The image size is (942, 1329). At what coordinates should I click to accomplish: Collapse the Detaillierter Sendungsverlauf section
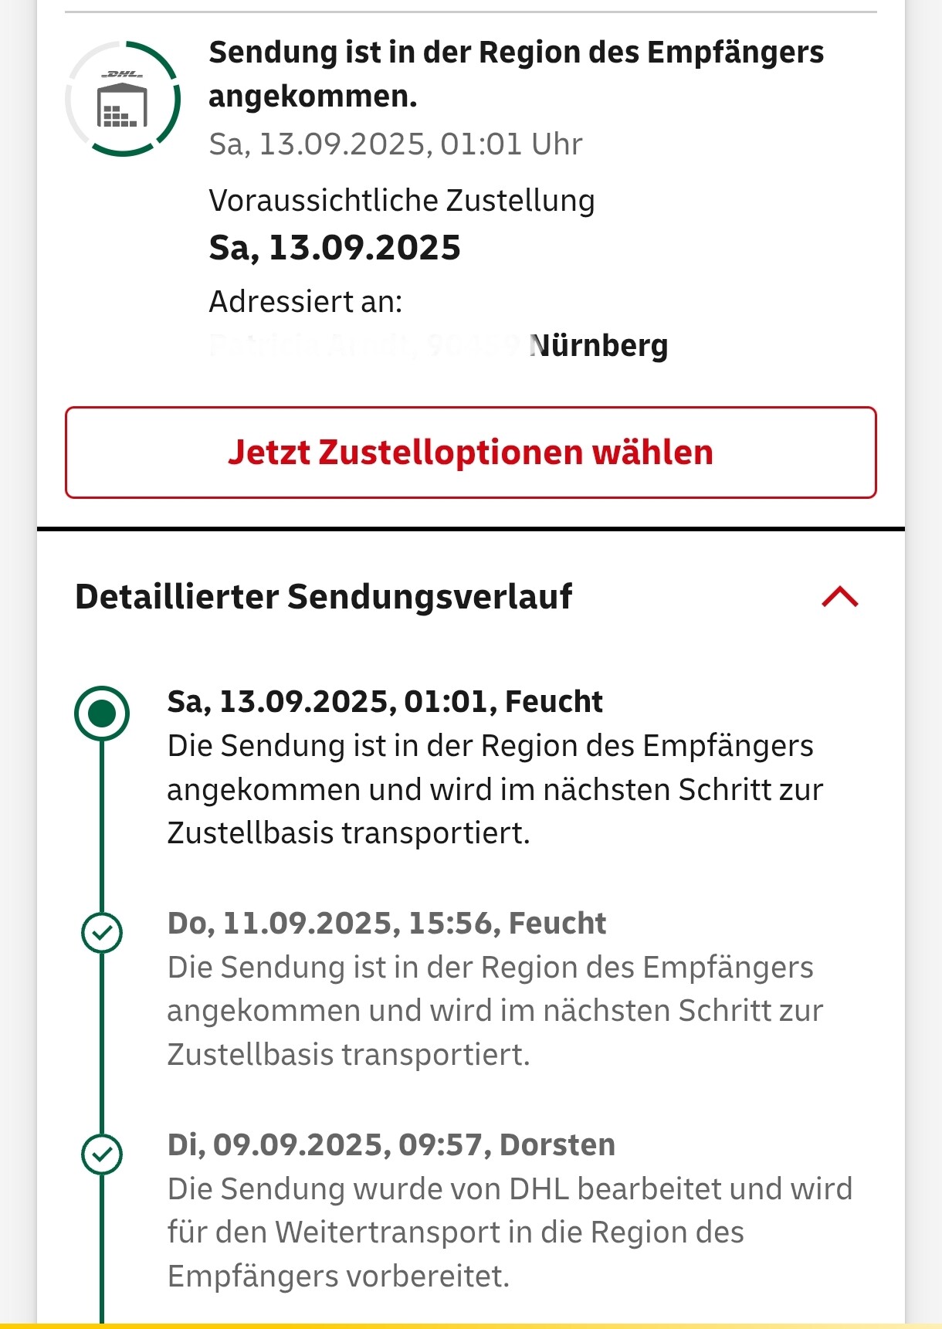click(x=840, y=597)
